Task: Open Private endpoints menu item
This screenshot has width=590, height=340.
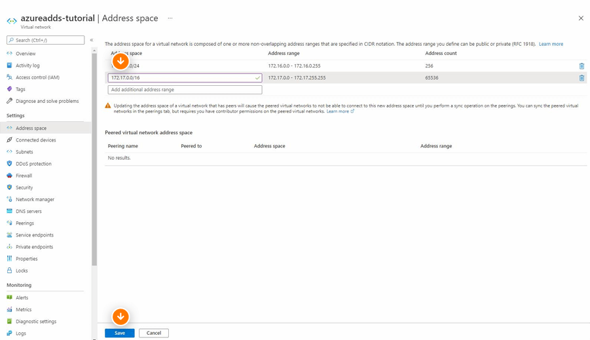Action: coord(34,246)
